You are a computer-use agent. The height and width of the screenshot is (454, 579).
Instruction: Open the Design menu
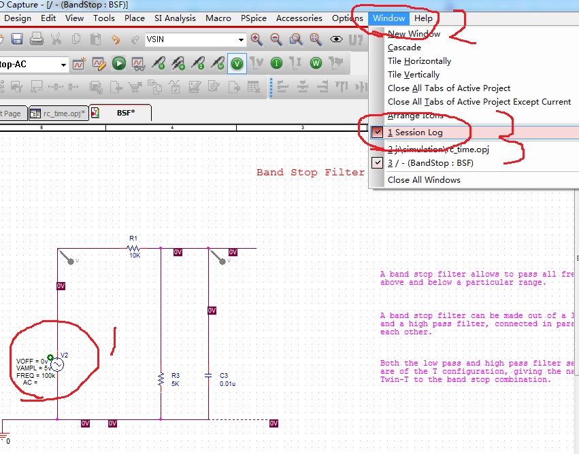coord(18,18)
